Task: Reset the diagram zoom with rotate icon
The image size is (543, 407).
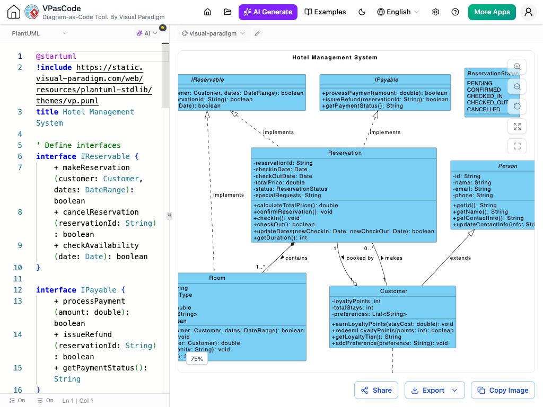Action: click(517, 106)
